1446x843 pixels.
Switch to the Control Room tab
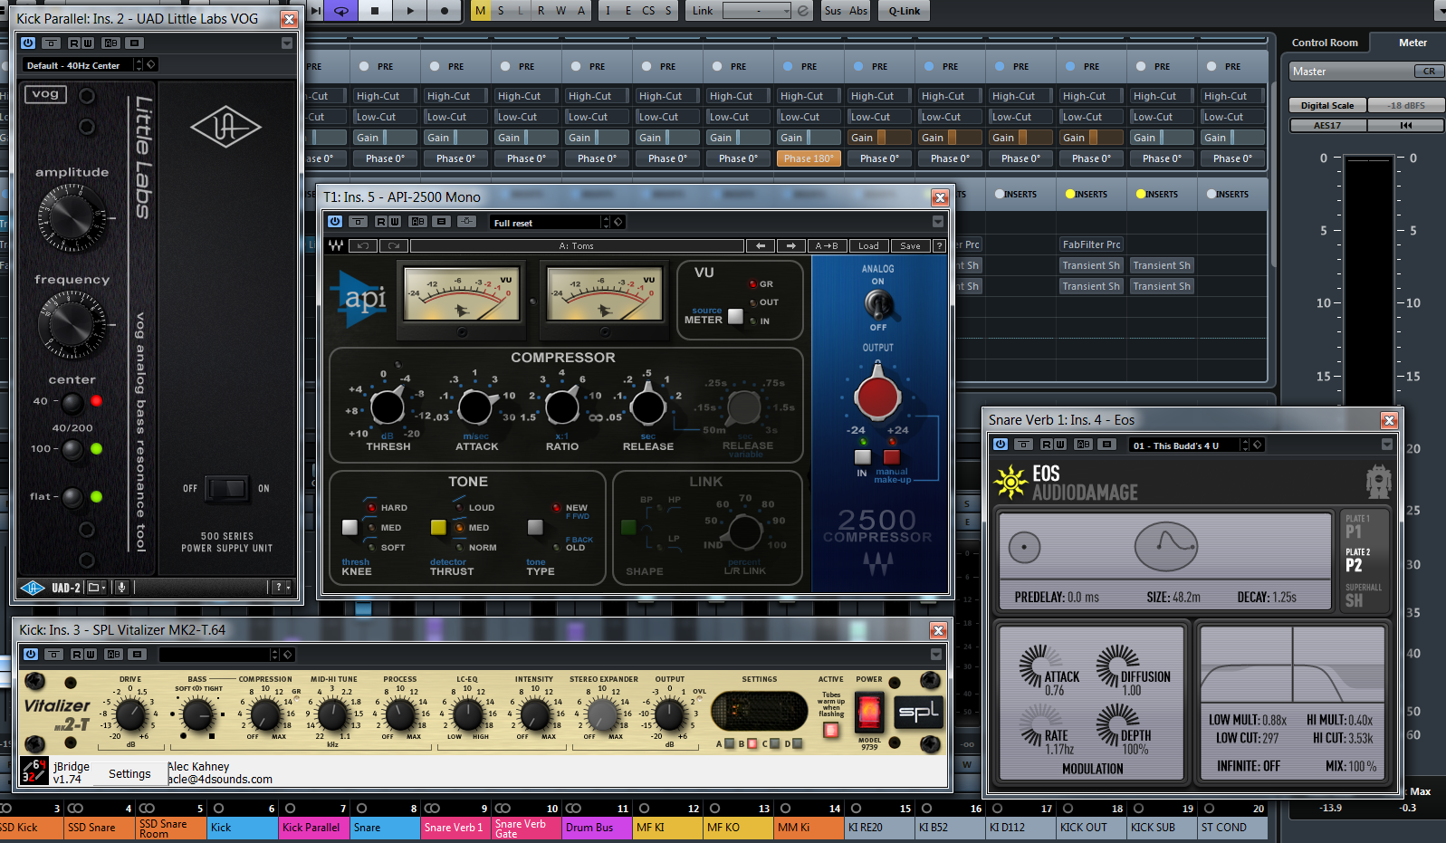(x=1325, y=43)
